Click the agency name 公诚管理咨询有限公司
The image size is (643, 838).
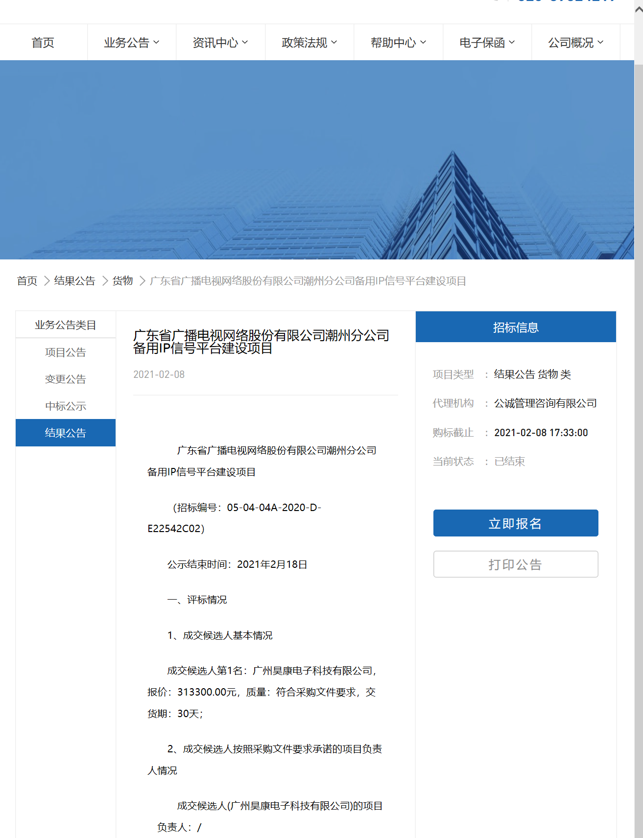[546, 403]
